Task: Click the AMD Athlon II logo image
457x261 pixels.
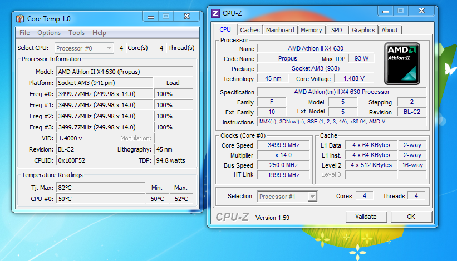Action: pos(402,64)
